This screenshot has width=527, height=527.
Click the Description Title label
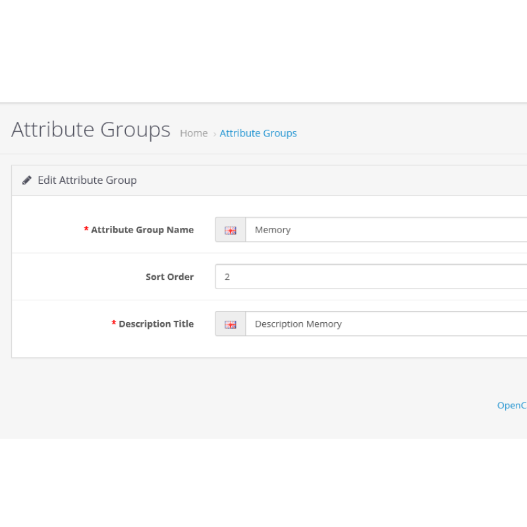click(156, 324)
